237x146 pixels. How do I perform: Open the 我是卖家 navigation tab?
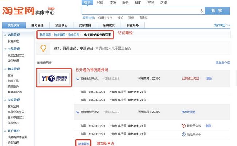coord(14,25)
